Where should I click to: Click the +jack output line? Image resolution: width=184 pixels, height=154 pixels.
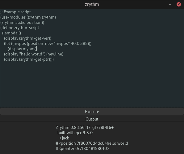click(64, 138)
